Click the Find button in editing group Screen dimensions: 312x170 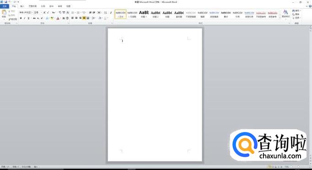tap(296, 11)
